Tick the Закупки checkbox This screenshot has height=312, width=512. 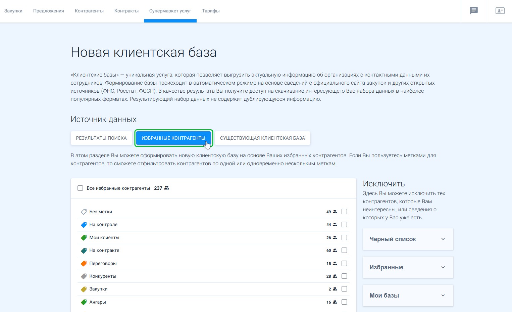344,289
